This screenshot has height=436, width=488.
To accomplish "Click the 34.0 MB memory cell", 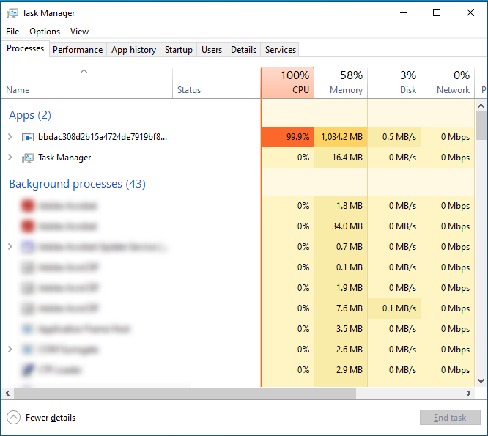I will click(341, 226).
